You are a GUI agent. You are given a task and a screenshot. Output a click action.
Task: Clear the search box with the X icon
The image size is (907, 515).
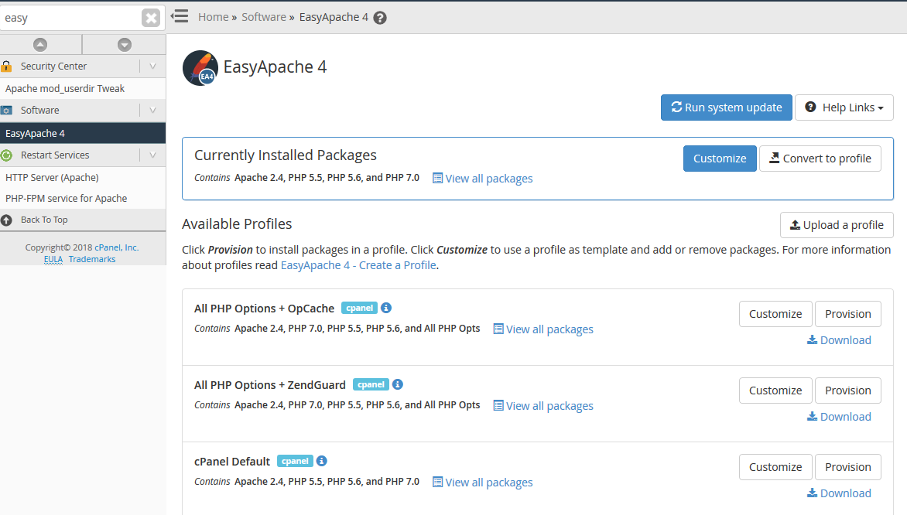[x=150, y=18]
